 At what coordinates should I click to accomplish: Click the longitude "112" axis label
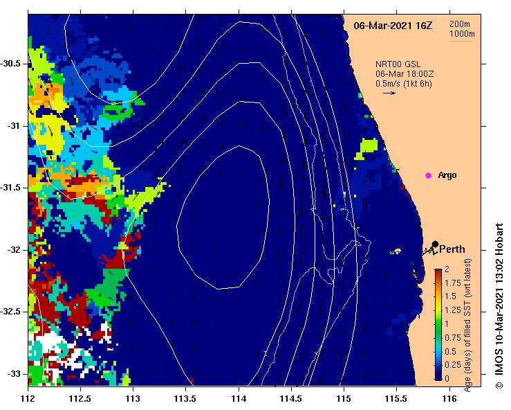[x=28, y=399]
